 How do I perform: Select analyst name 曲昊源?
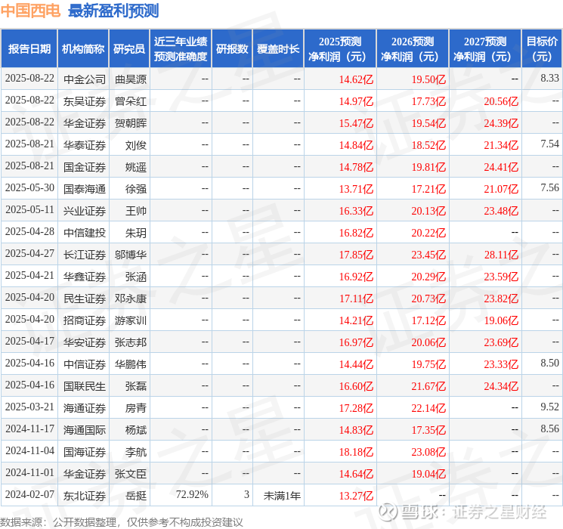click(x=131, y=79)
